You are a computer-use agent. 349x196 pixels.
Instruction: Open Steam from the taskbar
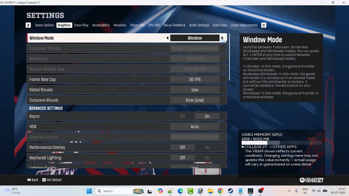tap(230, 191)
